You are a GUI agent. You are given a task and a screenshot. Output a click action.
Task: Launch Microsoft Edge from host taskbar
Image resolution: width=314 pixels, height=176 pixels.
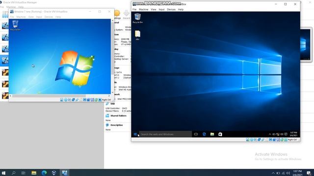[44, 173]
